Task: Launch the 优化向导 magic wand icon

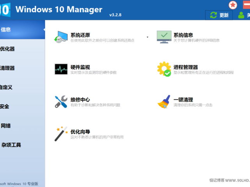Action: coord(61,134)
